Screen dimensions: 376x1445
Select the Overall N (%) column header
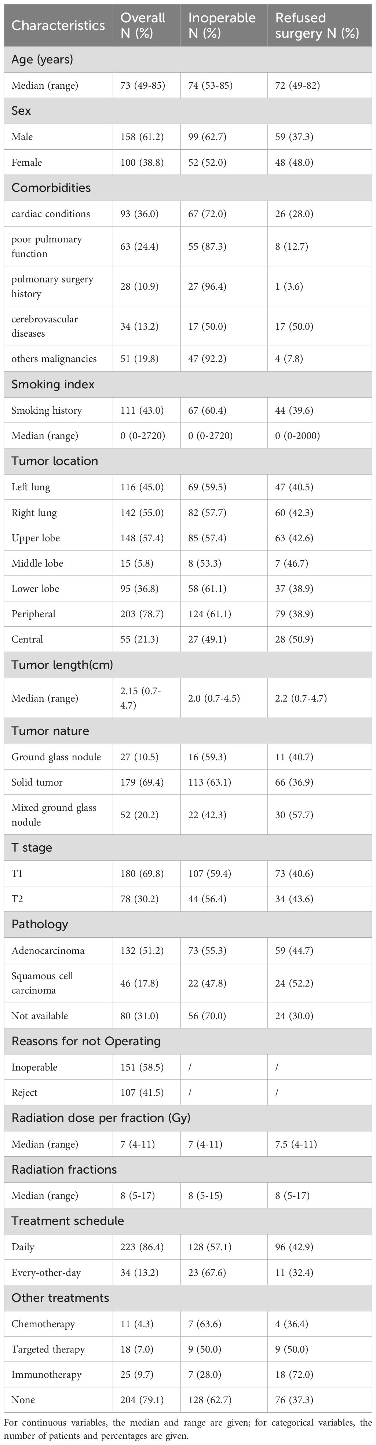pos(143,25)
